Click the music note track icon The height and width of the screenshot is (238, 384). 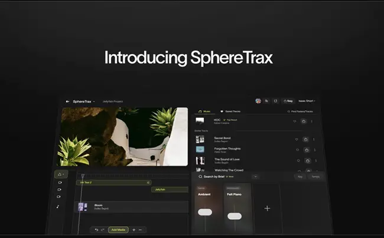(58, 207)
